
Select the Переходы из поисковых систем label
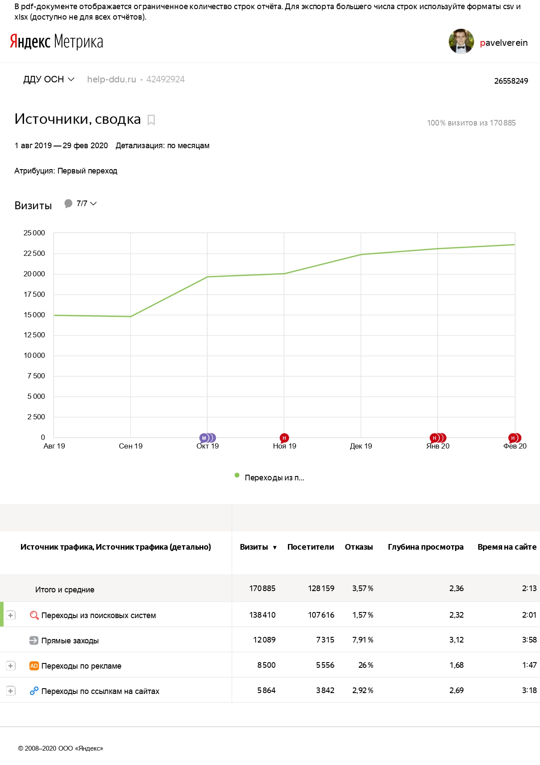[98, 615]
